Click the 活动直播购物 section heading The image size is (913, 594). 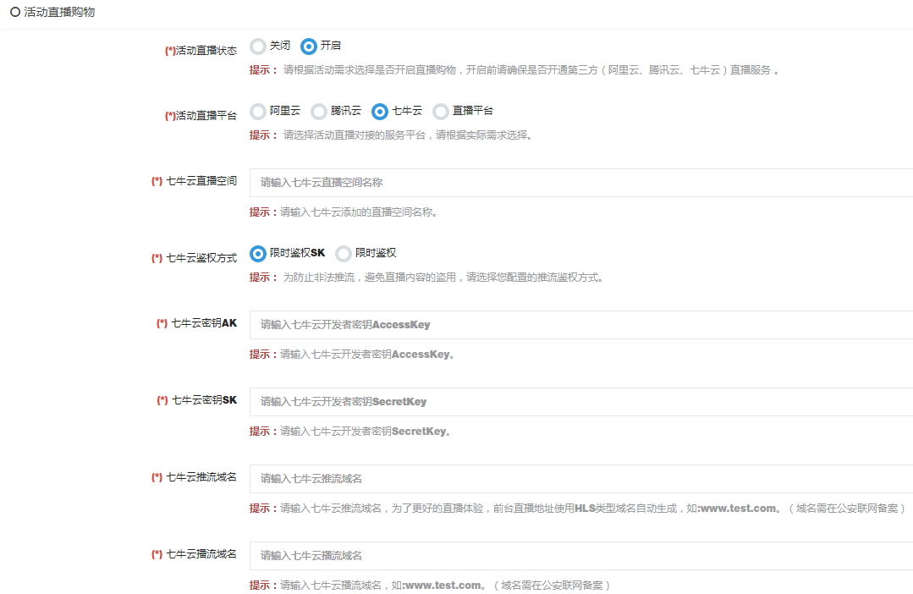pyautogui.click(x=59, y=12)
